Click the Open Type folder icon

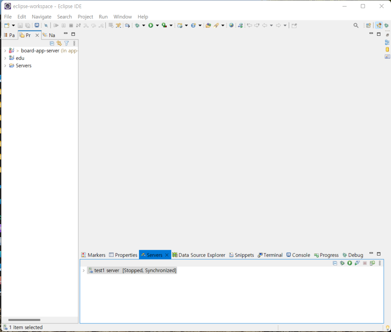click(208, 25)
